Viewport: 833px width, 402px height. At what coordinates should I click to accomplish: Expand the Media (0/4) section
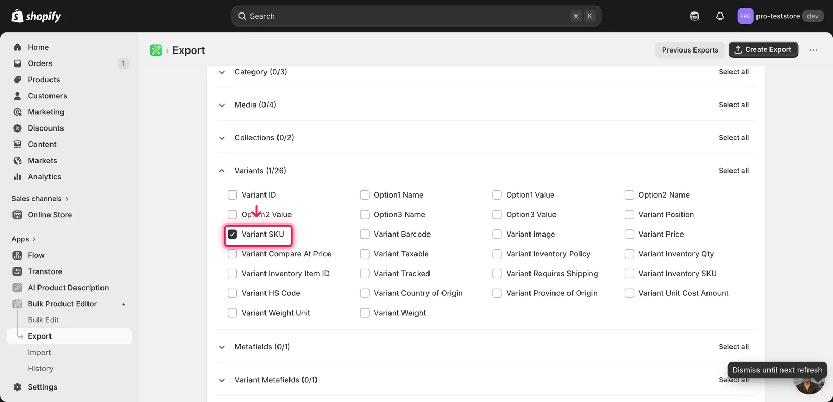[222, 105]
